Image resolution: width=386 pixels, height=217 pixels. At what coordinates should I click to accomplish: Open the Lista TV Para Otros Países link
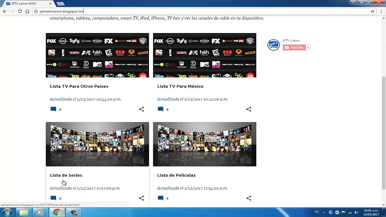pos(79,86)
